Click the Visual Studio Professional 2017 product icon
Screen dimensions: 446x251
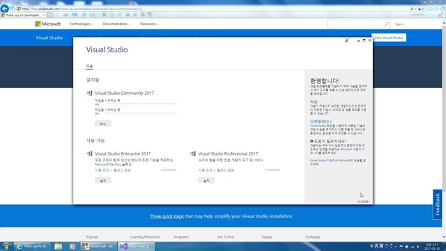[193, 153]
